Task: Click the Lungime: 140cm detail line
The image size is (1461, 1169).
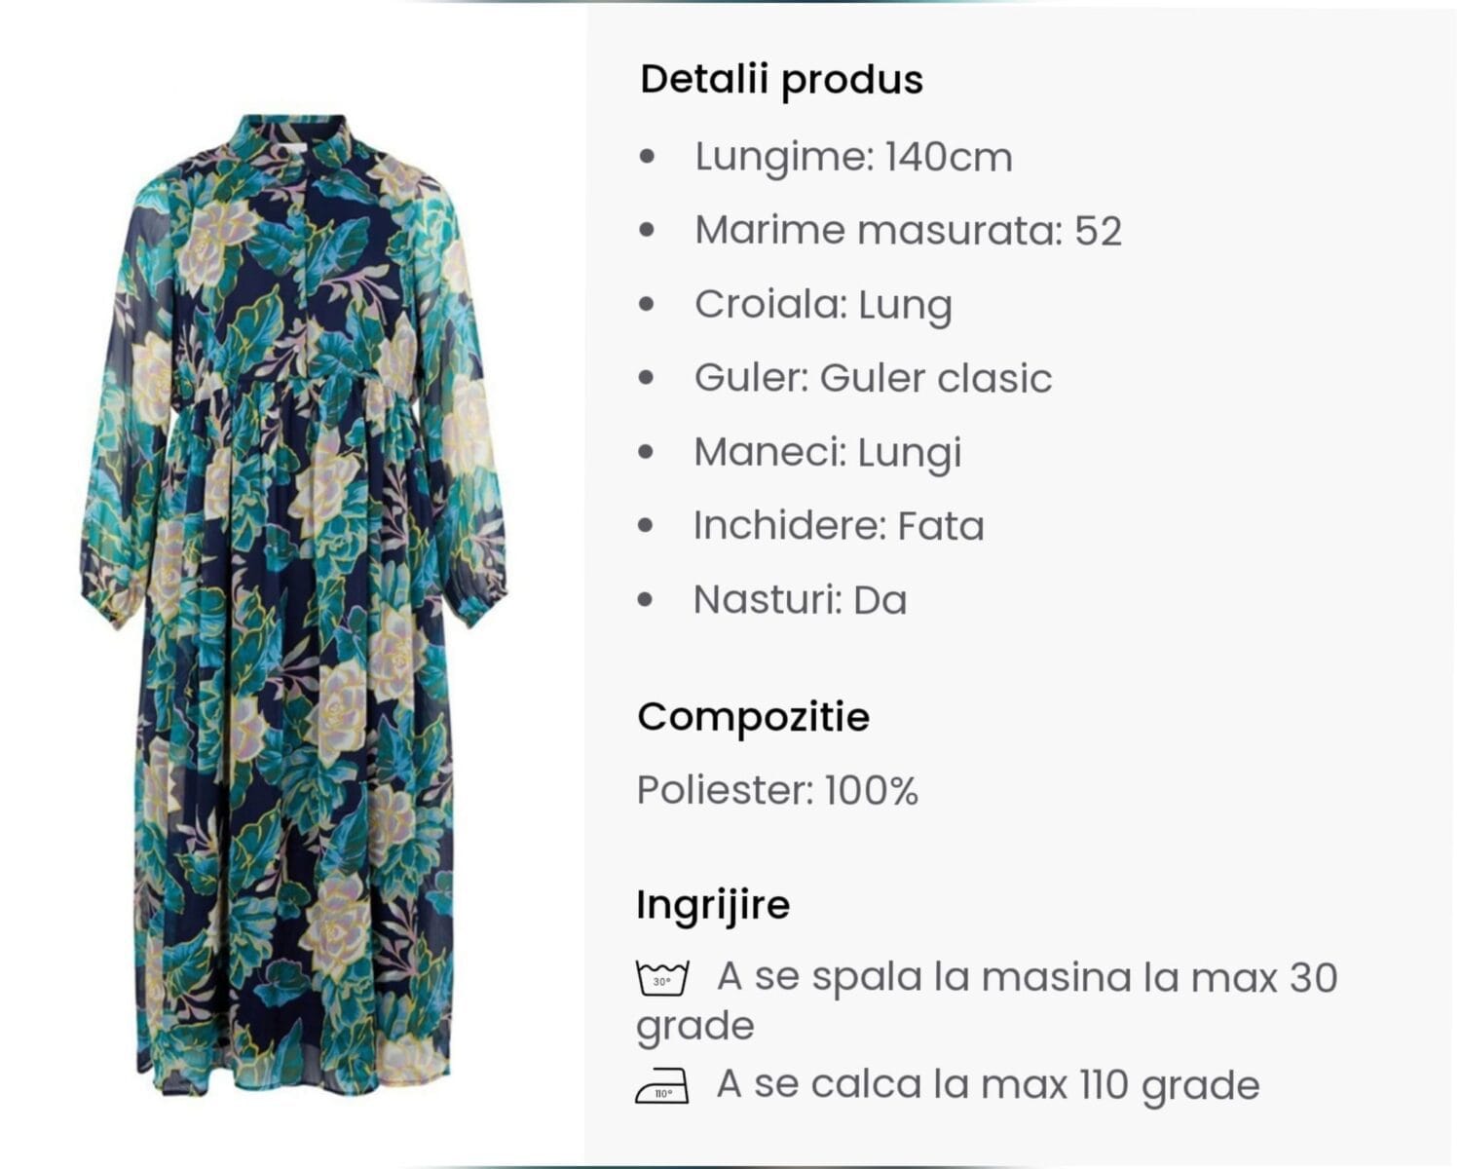Action: point(853,157)
